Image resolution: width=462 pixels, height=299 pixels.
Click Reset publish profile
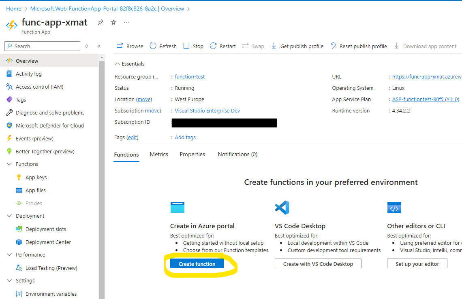tap(359, 46)
